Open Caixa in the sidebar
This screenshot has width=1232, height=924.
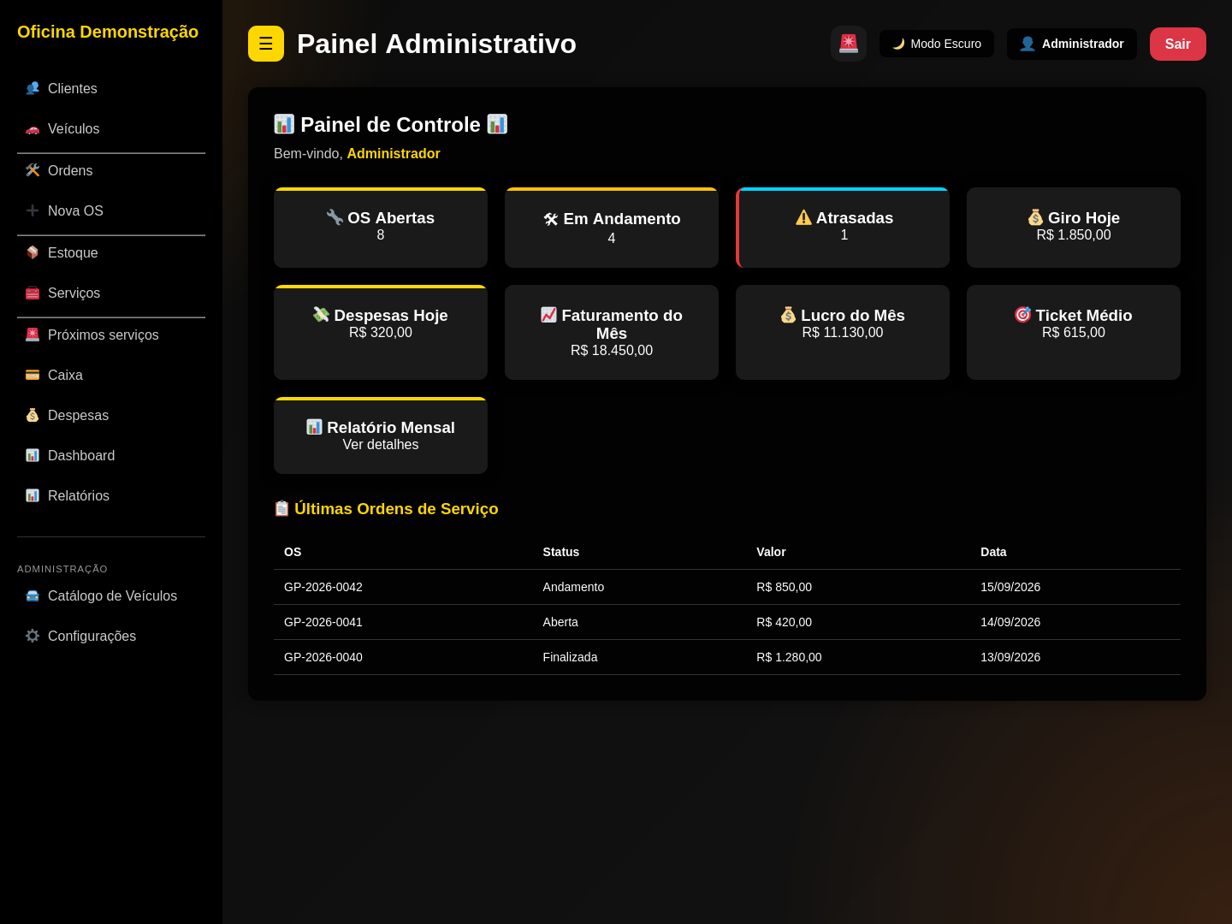111,376
